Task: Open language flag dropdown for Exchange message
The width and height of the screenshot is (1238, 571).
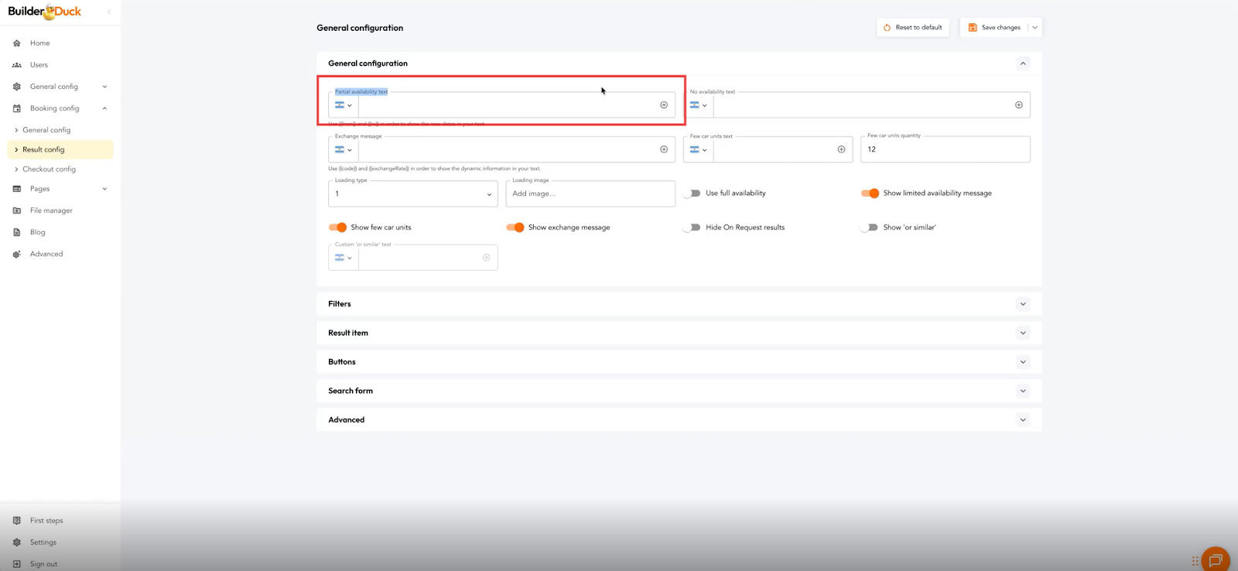Action: tap(343, 150)
